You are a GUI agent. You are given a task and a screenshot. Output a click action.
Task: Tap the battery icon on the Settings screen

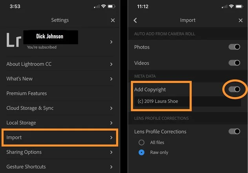pyautogui.click(x=111, y=6)
